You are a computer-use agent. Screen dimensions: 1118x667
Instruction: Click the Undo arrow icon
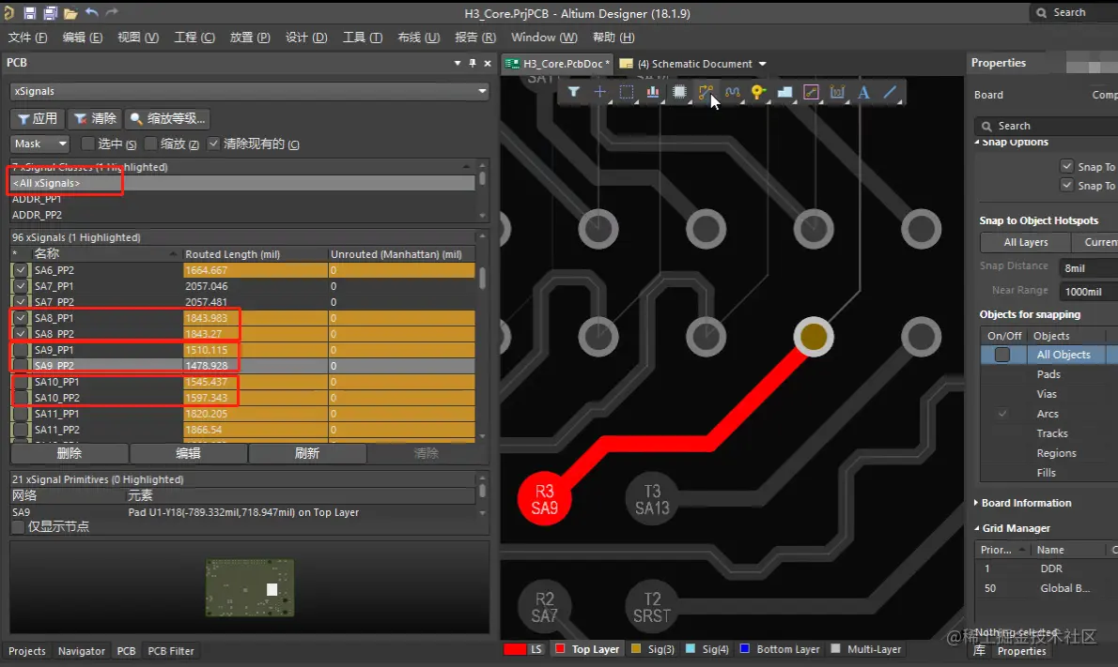92,12
